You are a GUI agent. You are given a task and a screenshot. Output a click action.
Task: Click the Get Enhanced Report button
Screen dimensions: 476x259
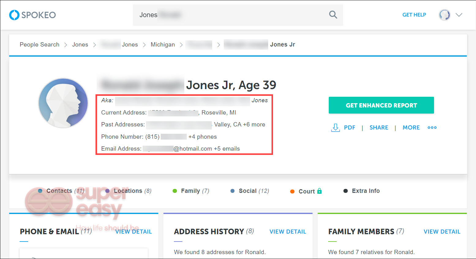click(381, 105)
